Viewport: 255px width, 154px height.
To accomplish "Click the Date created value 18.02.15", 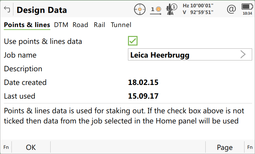I will (143, 82).
